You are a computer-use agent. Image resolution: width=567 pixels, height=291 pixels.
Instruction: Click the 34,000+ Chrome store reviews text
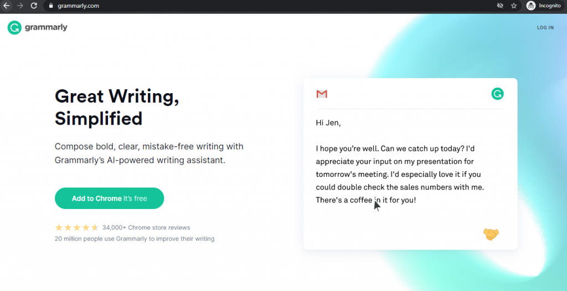(x=146, y=228)
